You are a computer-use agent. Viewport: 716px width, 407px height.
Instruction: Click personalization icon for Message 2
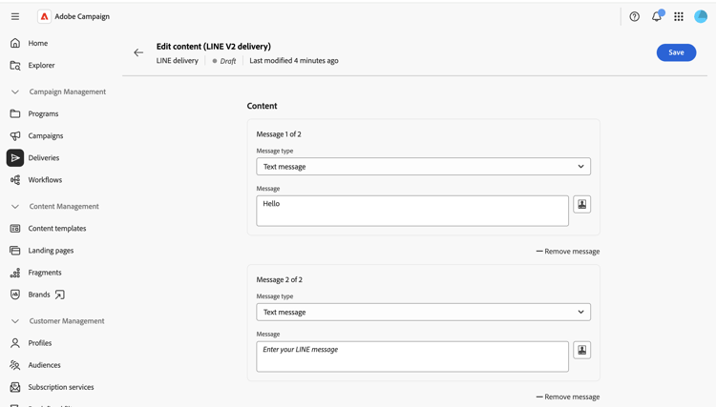[581, 350]
